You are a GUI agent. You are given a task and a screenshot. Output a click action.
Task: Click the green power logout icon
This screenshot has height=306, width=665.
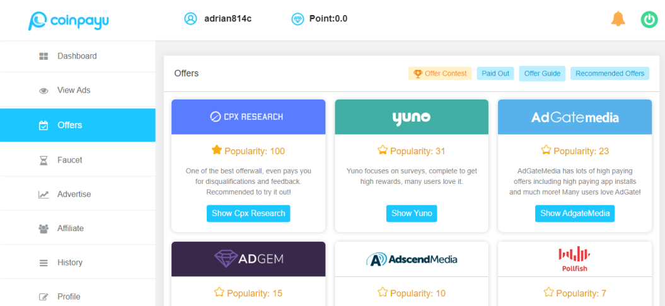pyautogui.click(x=649, y=20)
